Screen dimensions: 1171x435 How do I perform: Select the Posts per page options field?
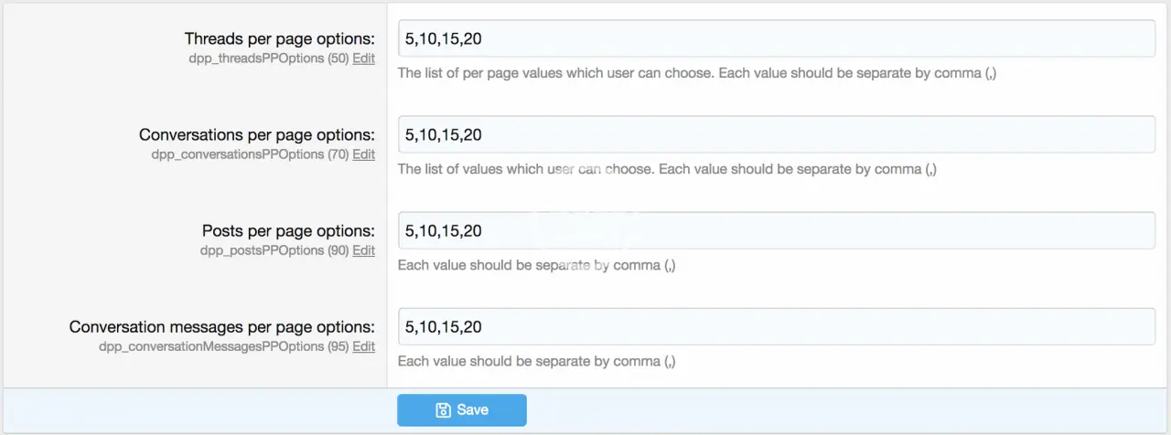(776, 231)
